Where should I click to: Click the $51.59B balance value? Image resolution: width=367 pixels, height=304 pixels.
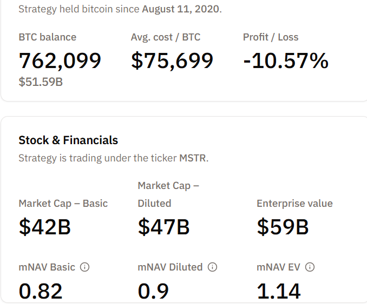[x=41, y=82]
